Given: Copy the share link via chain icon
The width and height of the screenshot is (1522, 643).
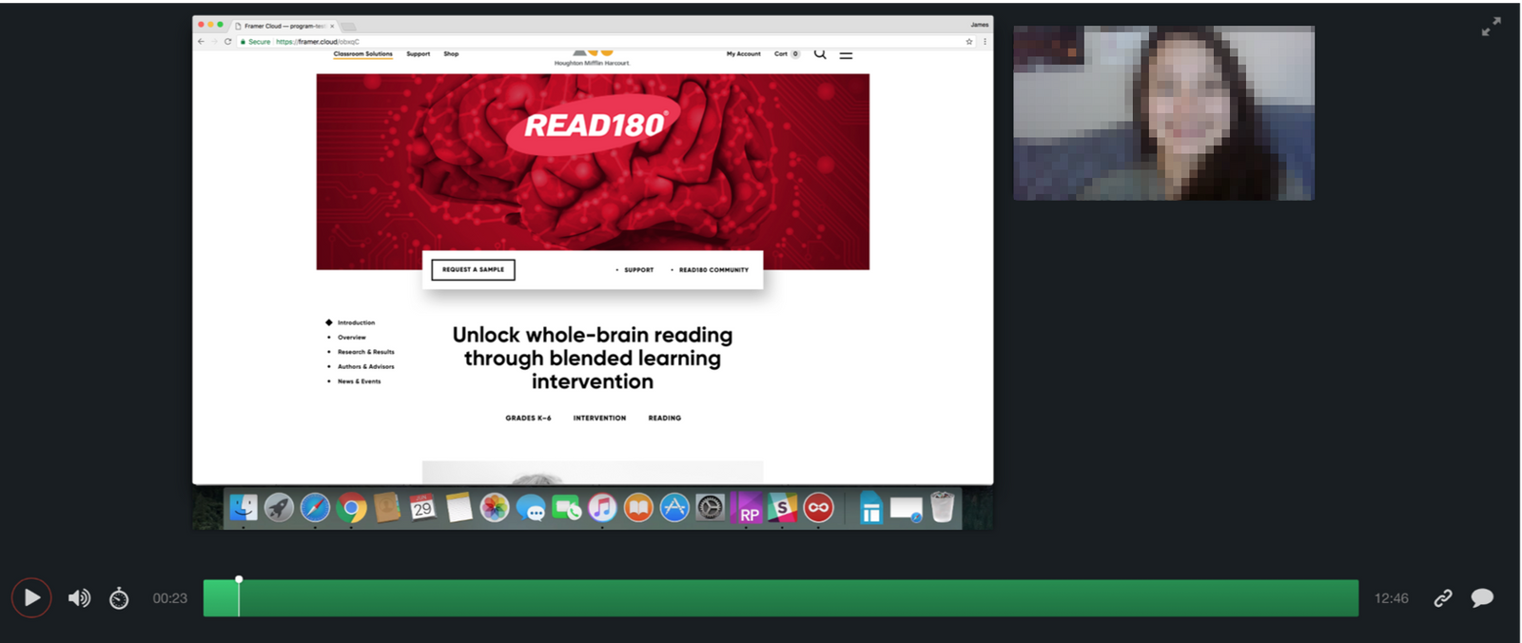Looking at the screenshot, I should pos(1443,598).
